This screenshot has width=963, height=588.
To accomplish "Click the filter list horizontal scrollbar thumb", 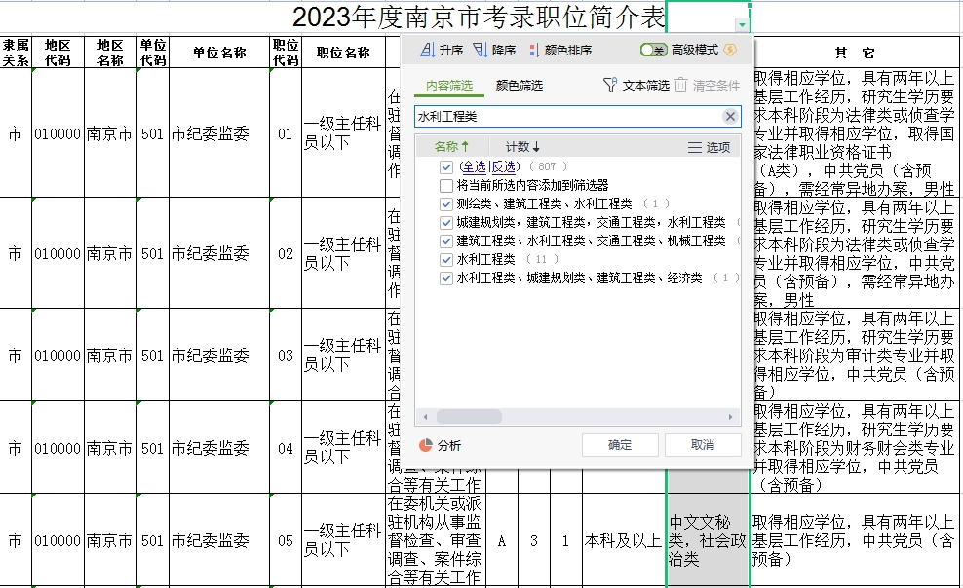I will [x=469, y=417].
